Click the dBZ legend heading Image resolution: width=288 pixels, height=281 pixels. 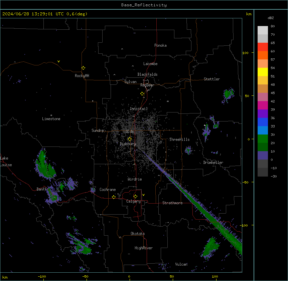(x=271, y=18)
